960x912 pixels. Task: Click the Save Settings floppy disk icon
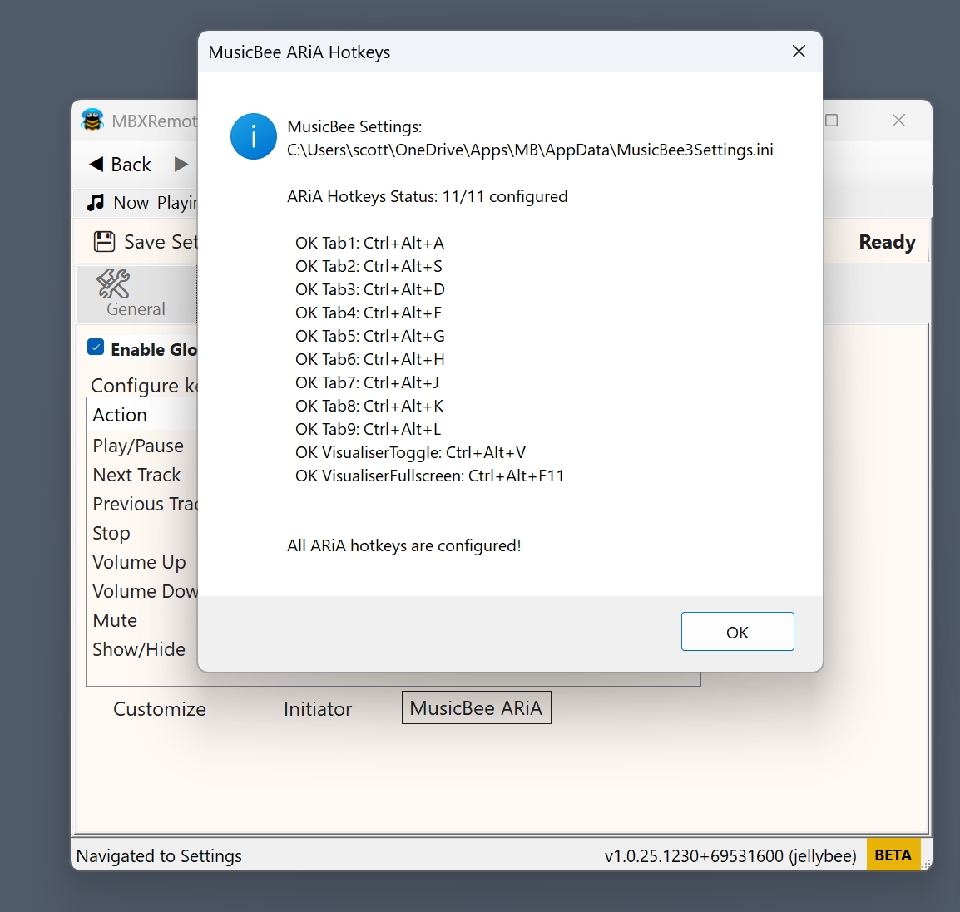click(104, 240)
